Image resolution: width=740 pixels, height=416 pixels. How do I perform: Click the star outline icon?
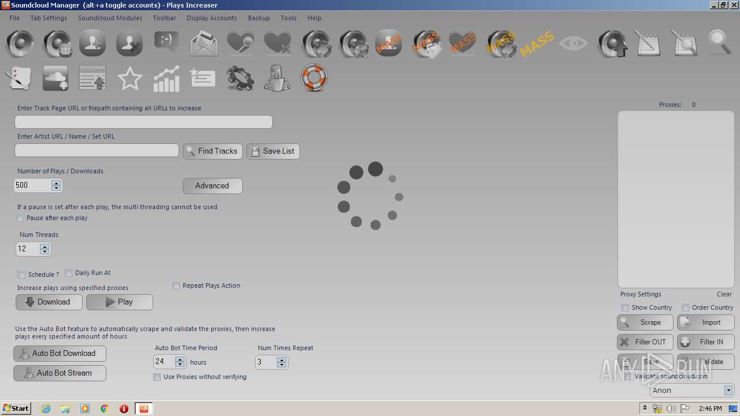pos(129,78)
